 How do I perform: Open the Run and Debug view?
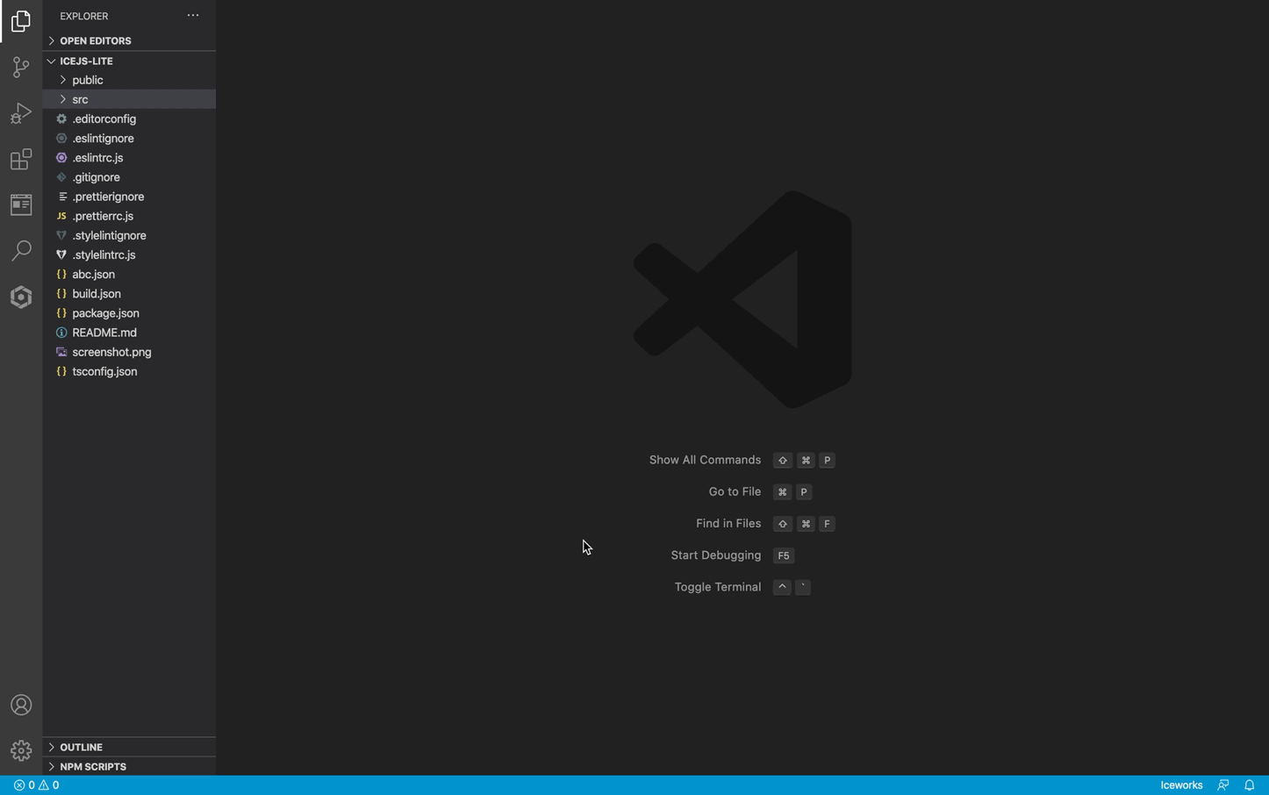coord(21,113)
